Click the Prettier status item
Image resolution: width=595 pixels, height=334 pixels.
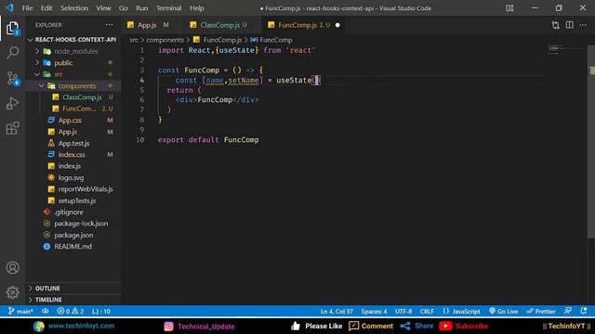[541, 312]
